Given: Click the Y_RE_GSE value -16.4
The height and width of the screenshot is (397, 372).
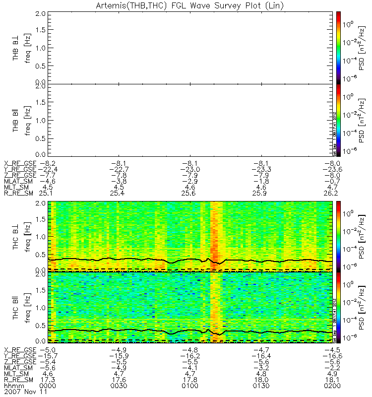Looking at the screenshot, I should click(261, 356).
